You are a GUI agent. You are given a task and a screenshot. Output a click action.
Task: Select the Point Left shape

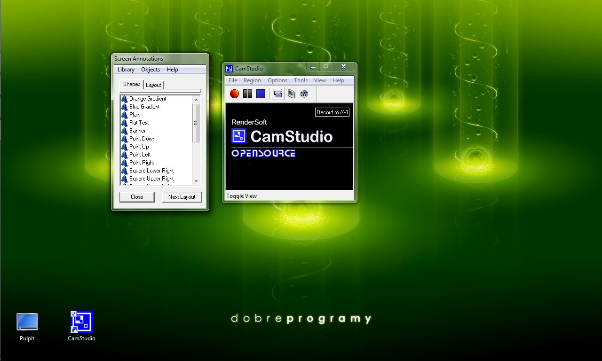tap(140, 155)
